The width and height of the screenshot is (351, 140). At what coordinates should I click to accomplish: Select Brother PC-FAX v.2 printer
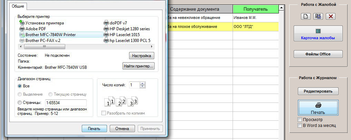click(40, 41)
